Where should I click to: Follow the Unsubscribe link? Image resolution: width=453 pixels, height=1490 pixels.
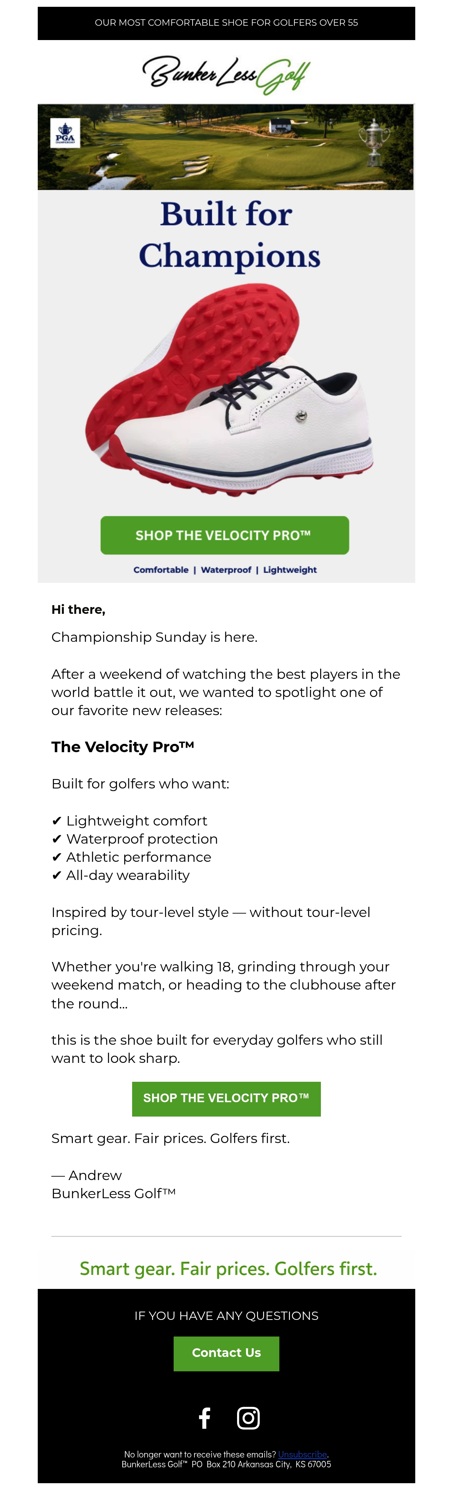click(303, 1454)
